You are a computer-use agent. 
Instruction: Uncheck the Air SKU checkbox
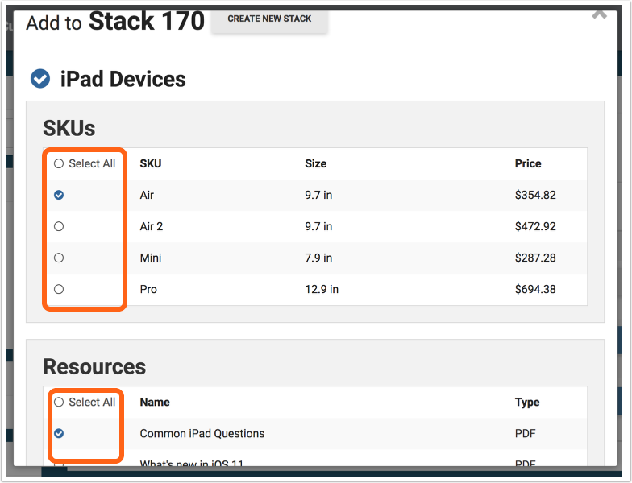pyautogui.click(x=59, y=195)
